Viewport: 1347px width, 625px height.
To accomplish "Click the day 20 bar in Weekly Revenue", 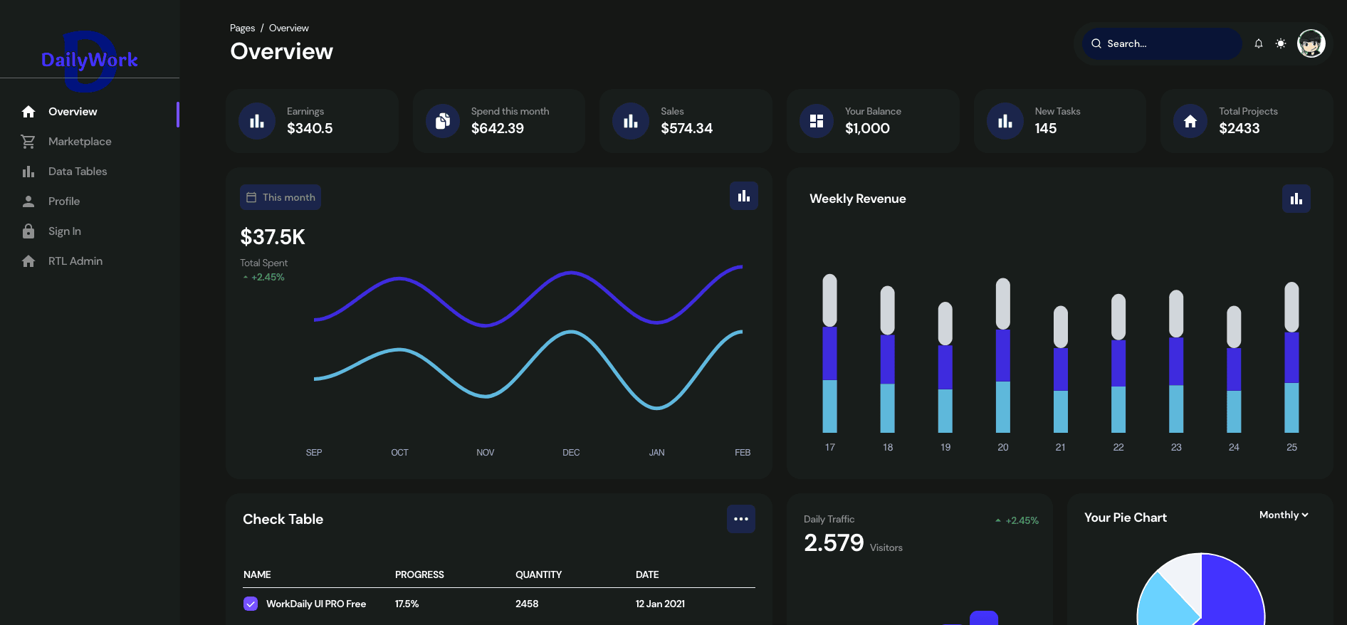I will 1003,355.
